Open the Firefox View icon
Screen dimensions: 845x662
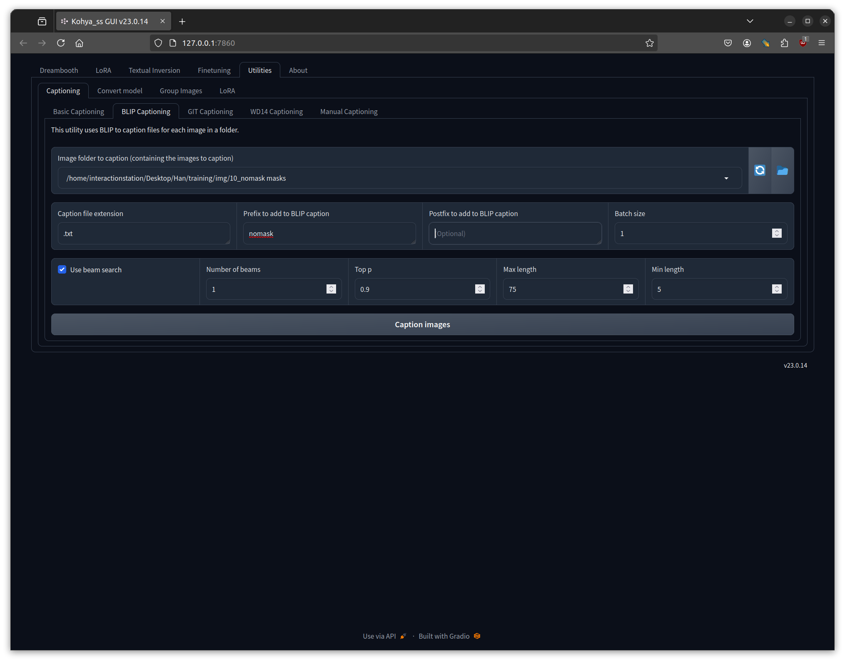click(x=42, y=21)
